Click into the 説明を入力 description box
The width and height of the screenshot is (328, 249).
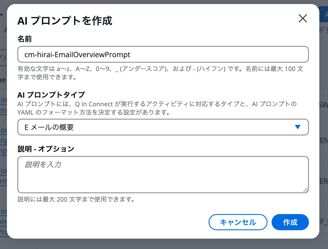click(163, 174)
